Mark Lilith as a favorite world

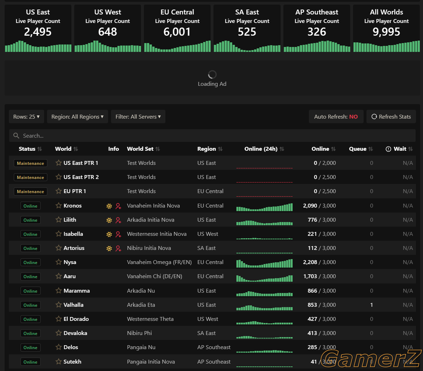[x=59, y=220]
